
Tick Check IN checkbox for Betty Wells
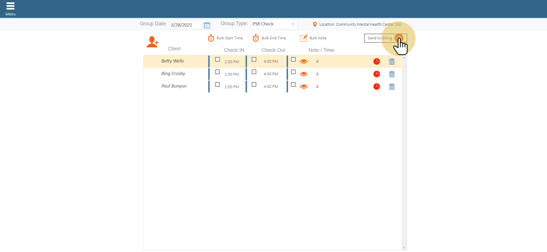click(217, 59)
